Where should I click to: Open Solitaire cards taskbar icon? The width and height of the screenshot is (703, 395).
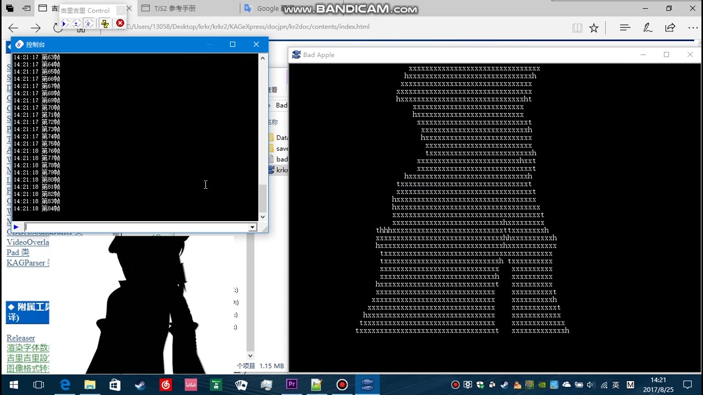241,385
